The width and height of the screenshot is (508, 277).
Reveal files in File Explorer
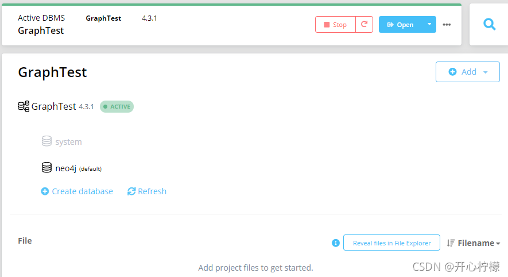pyautogui.click(x=391, y=243)
